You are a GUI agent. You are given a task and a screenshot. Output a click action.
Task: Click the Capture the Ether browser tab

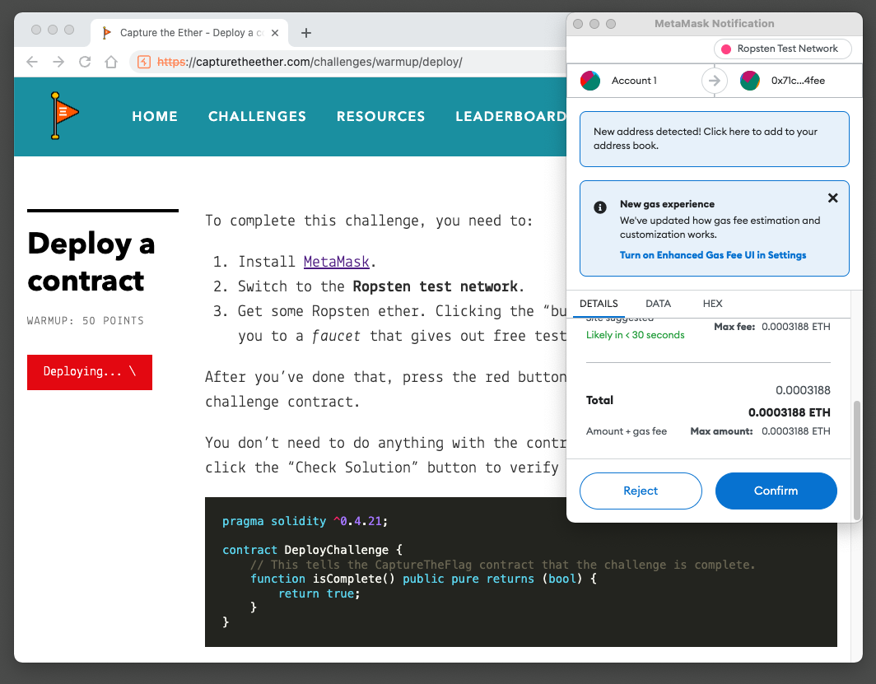click(x=189, y=33)
